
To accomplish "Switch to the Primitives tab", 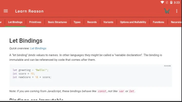I will [x=35, y=22].
